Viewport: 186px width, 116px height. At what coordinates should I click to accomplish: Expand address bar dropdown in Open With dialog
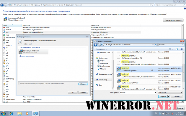pos(153,45)
